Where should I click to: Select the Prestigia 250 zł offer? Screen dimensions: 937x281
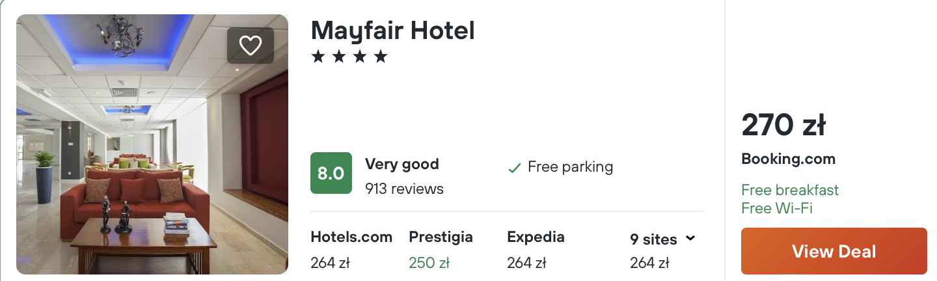[441, 250]
